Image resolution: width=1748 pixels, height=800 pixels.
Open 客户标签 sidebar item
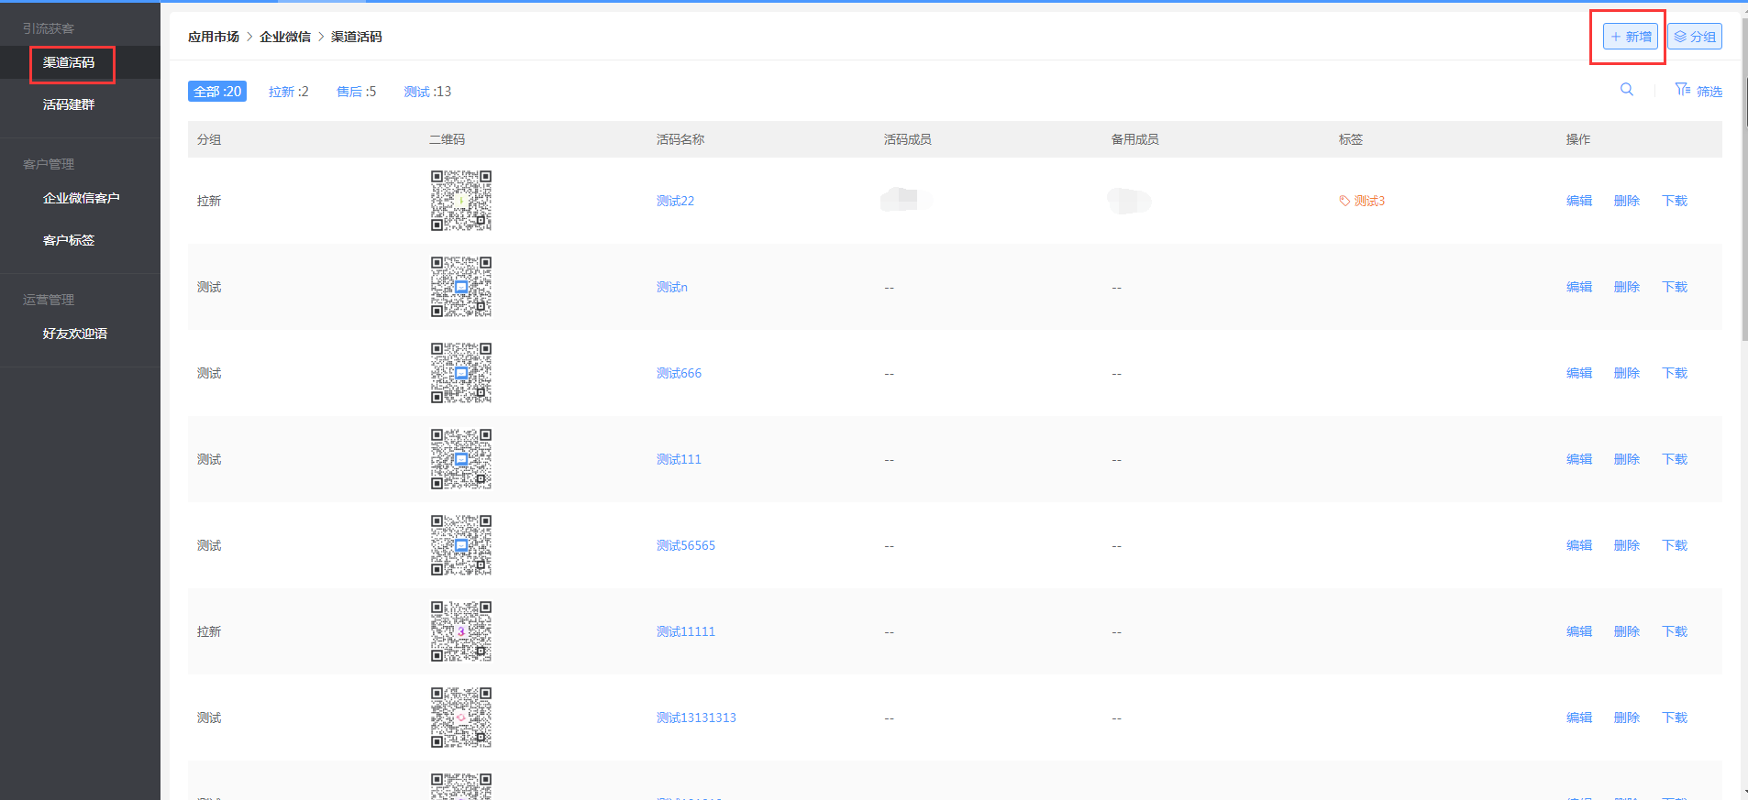pyautogui.click(x=69, y=240)
